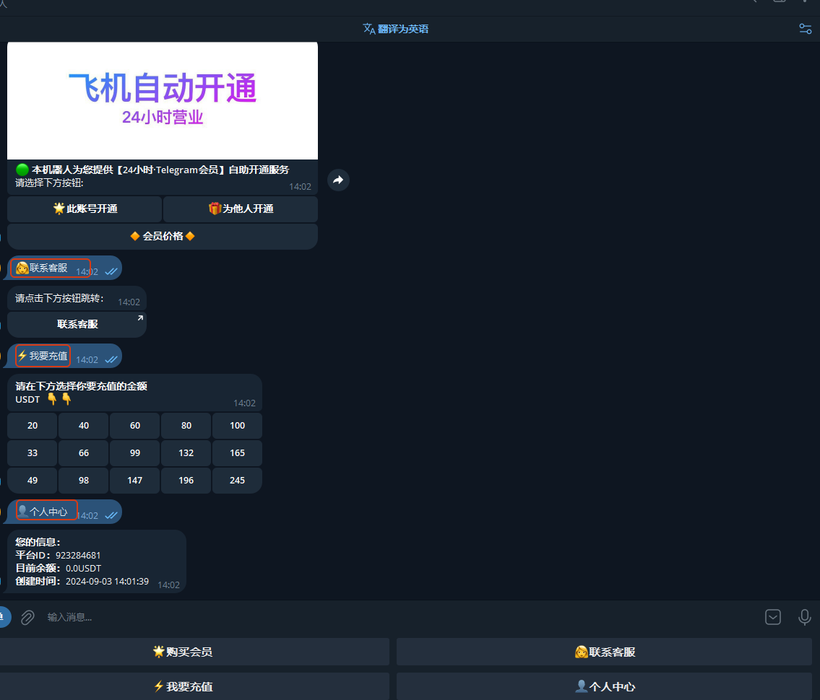Click 购买会员 in the bottom keyboard
The height and width of the screenshot is (700, 820).
[x=183, y=652]
